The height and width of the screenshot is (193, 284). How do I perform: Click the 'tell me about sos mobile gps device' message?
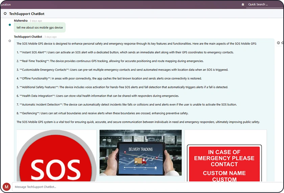pyautogui.click(x=40, y=27)
